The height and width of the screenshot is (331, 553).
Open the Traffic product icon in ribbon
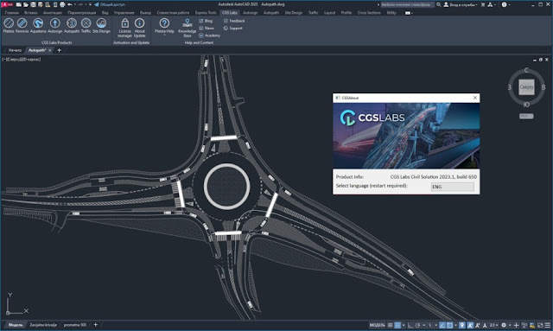(86, 23)
